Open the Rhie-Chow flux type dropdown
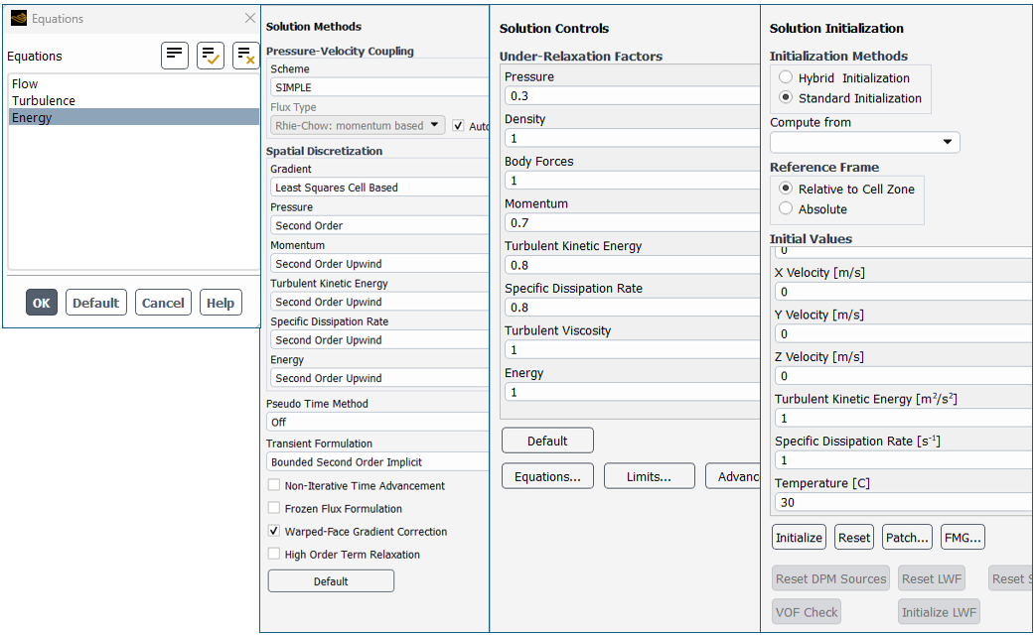The height and width of the screenshot is (635, 1036). [x=358, y=125]
